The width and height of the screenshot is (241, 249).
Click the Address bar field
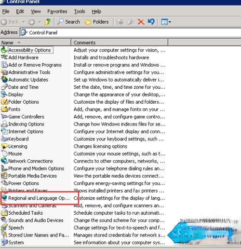(x=131, y=32)
